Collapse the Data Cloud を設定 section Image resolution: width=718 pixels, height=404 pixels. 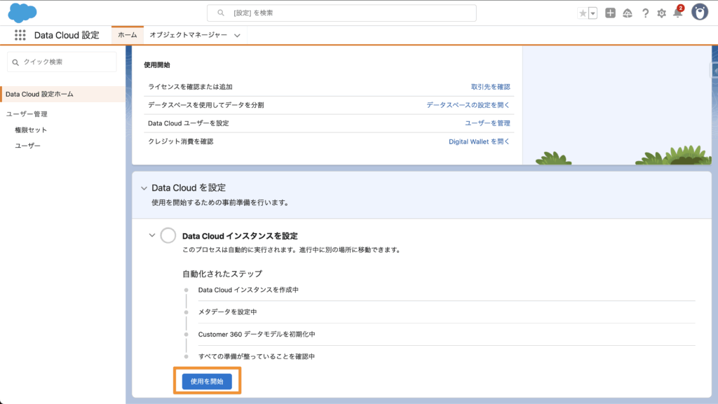click(144, 188)
